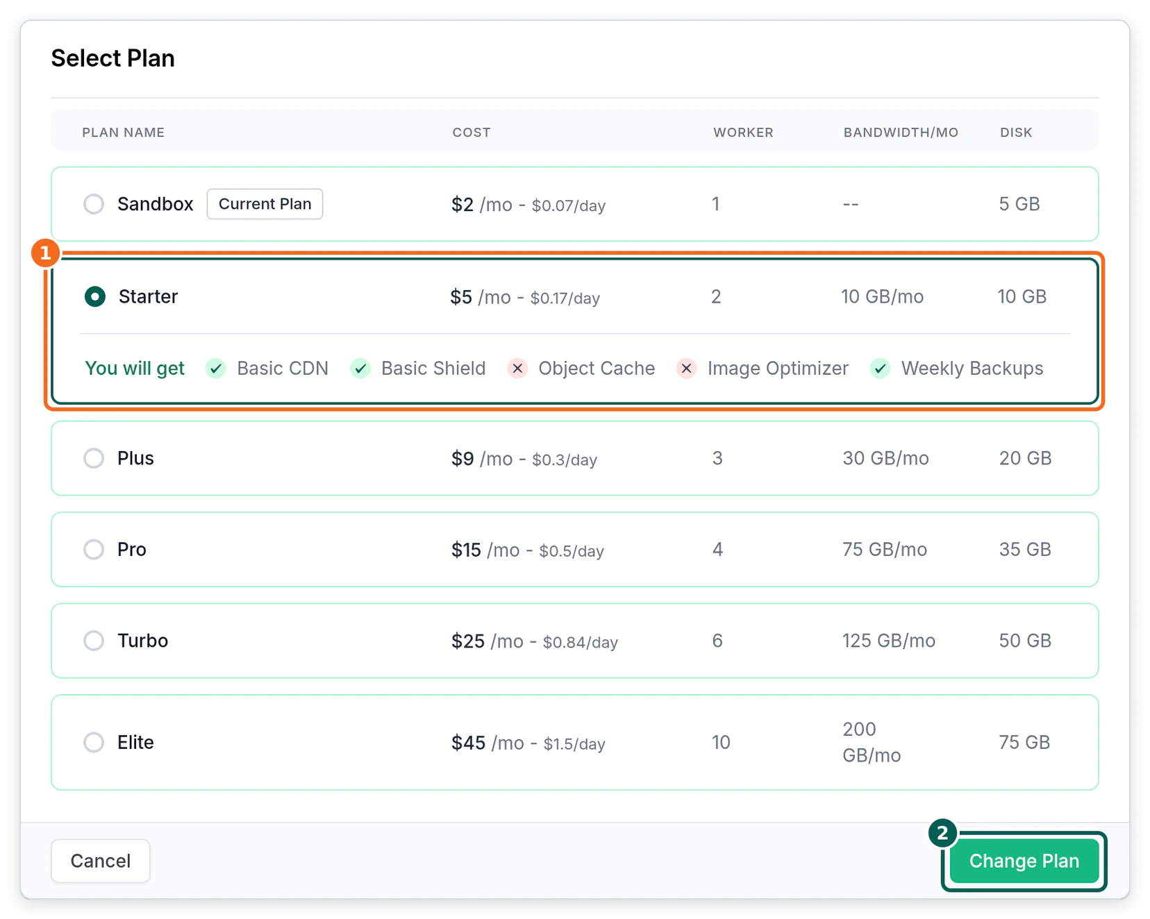Click the Plus plan name
Screen dimensions: 1150x919
[135, 458]
